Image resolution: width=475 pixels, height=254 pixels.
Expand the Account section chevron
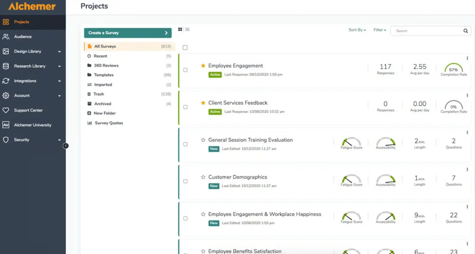pos(60,96)
